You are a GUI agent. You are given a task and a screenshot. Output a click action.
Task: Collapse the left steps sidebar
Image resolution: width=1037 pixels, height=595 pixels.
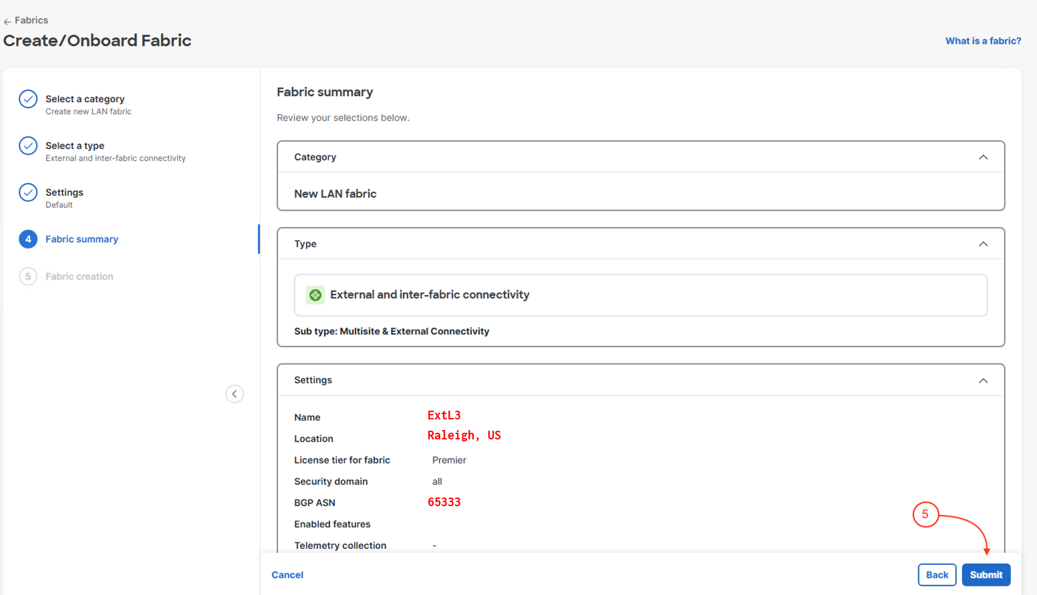(x=235, y=394)
